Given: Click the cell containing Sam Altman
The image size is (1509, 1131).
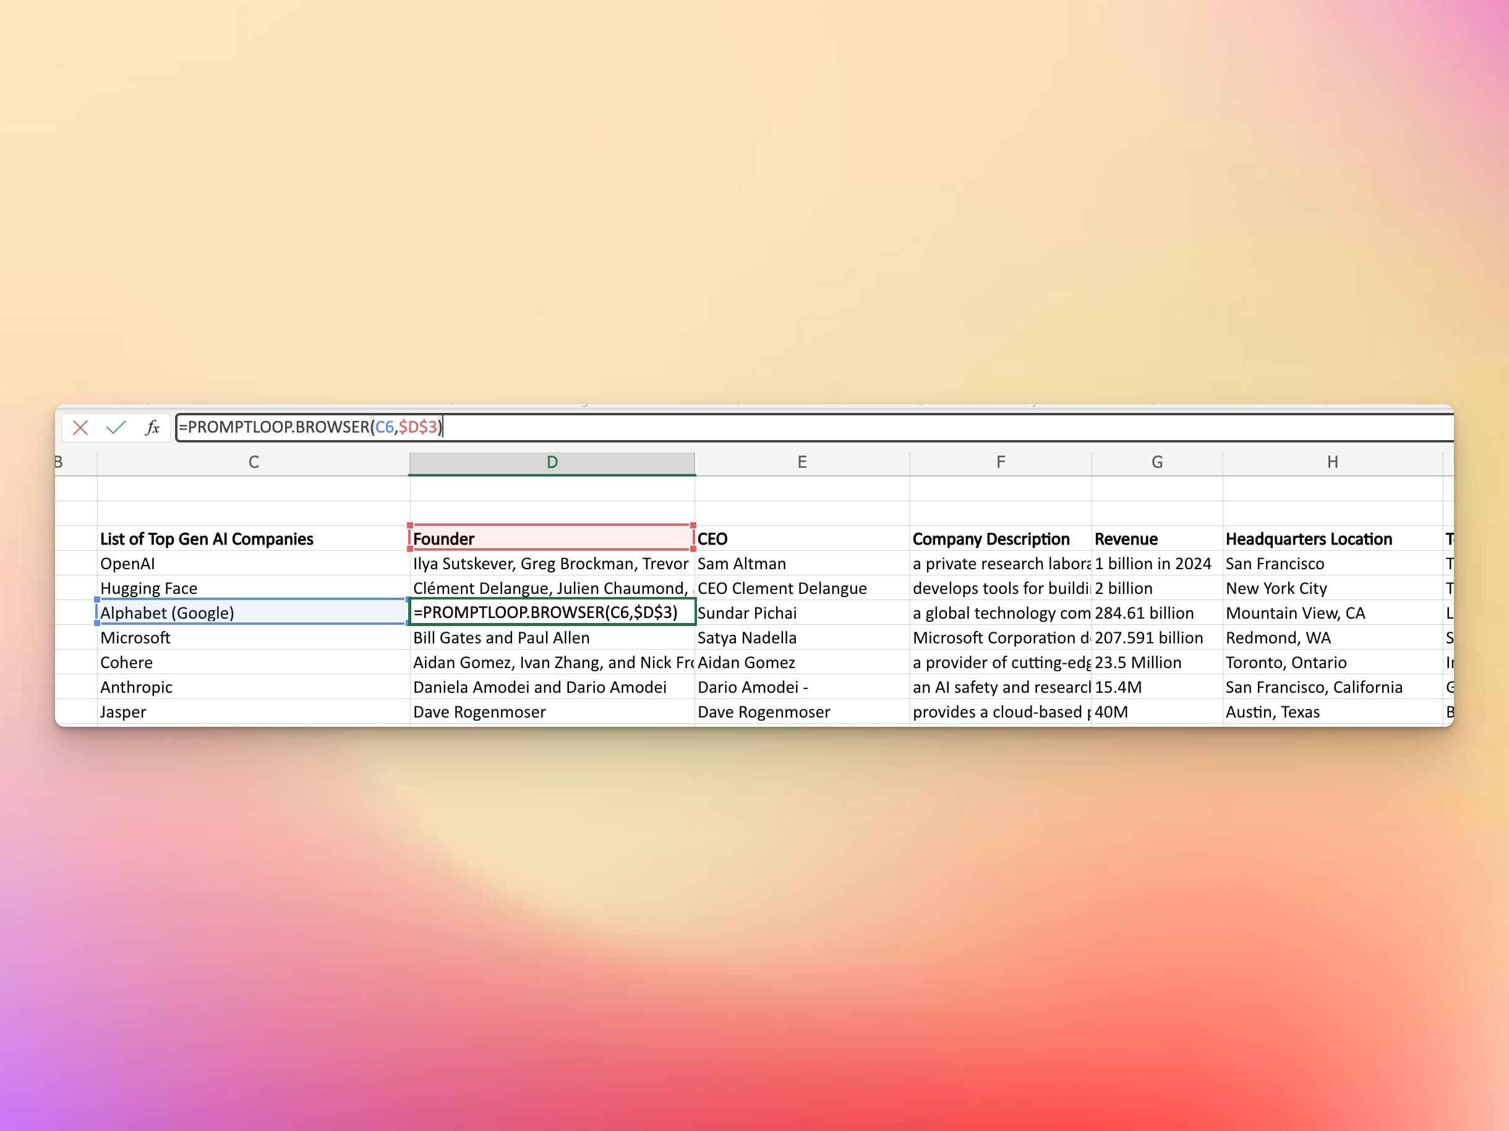Looking at the screenshot, I should (x=802, y=563).
